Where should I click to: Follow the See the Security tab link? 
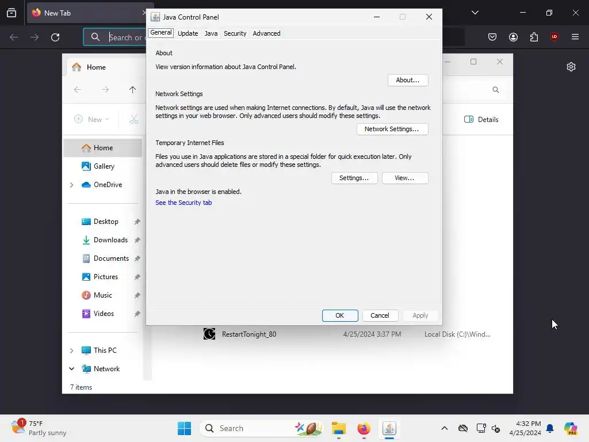[x=183, y=203]
